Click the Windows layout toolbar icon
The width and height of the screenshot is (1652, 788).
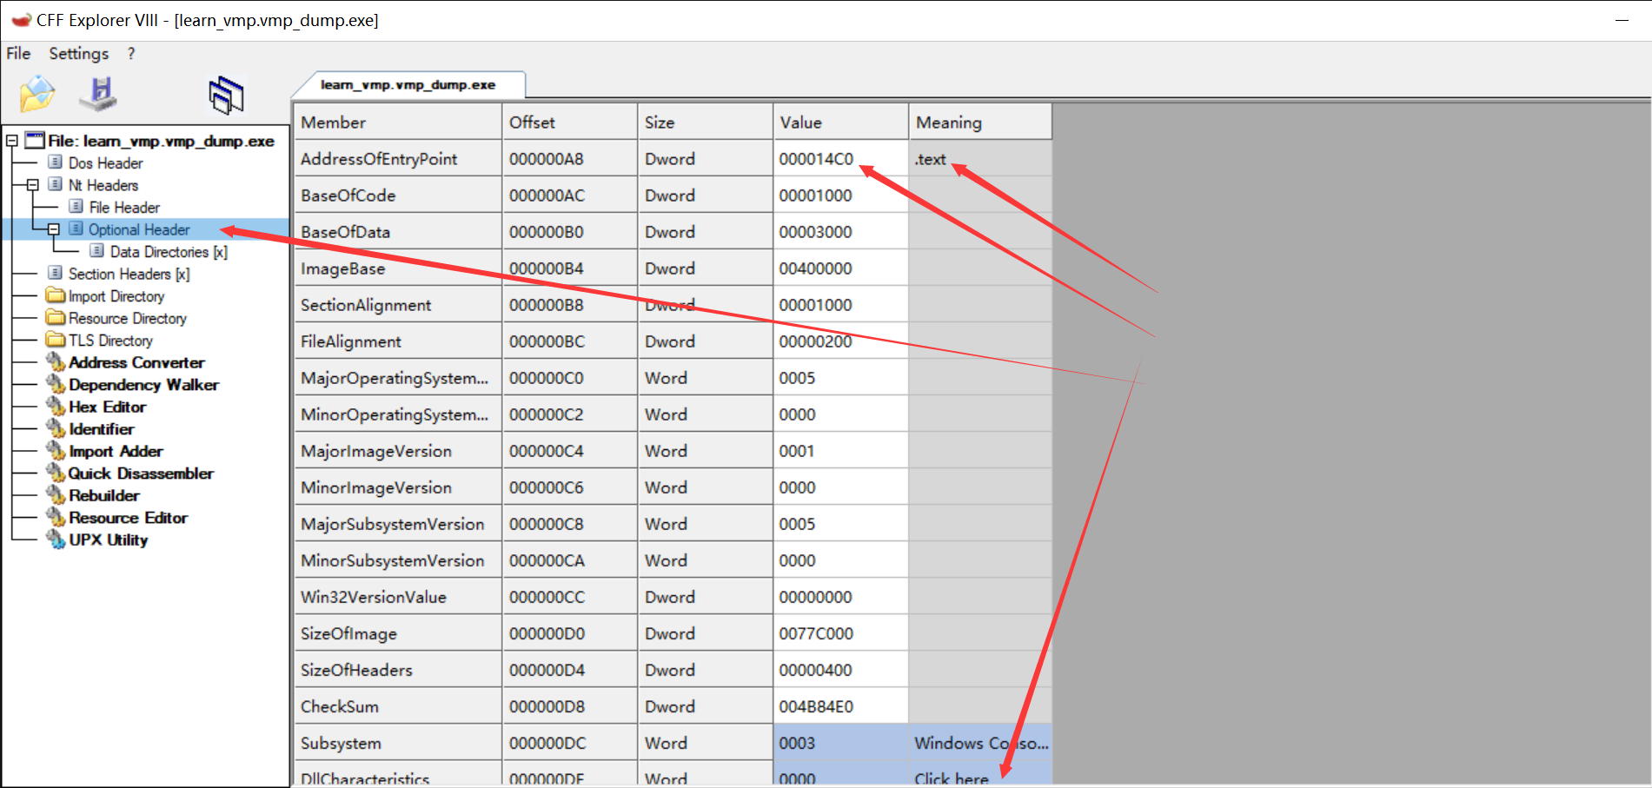(x=227, y=95)
